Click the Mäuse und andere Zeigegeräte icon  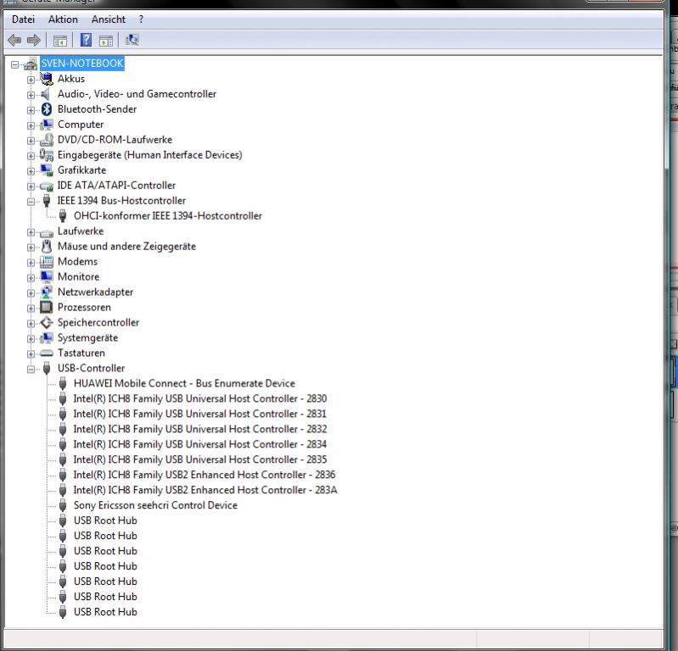pyautogui.click(x=47, y=246)
